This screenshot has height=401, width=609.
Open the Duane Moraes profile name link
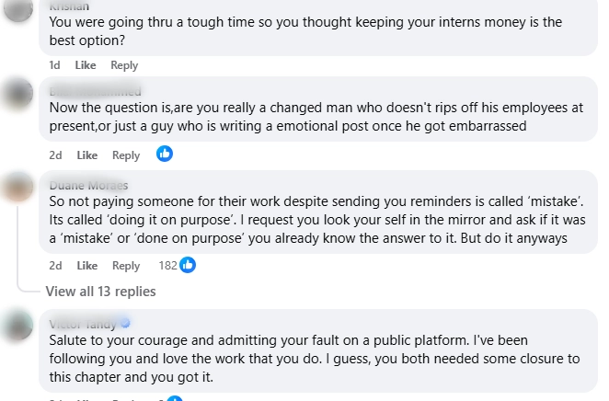point(88,184)
